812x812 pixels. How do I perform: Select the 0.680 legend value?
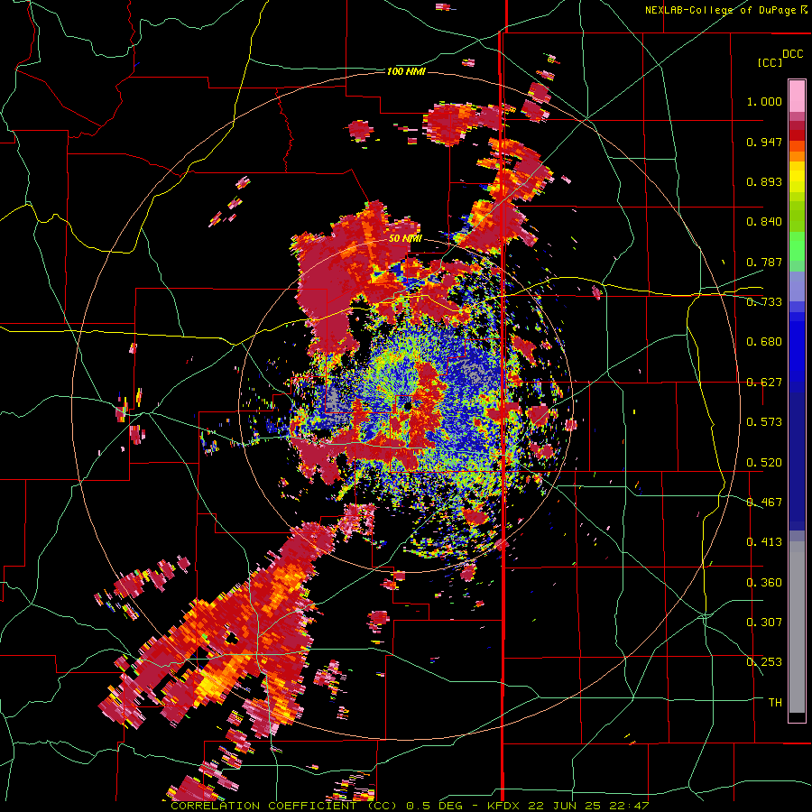click(x=764, y=342)
